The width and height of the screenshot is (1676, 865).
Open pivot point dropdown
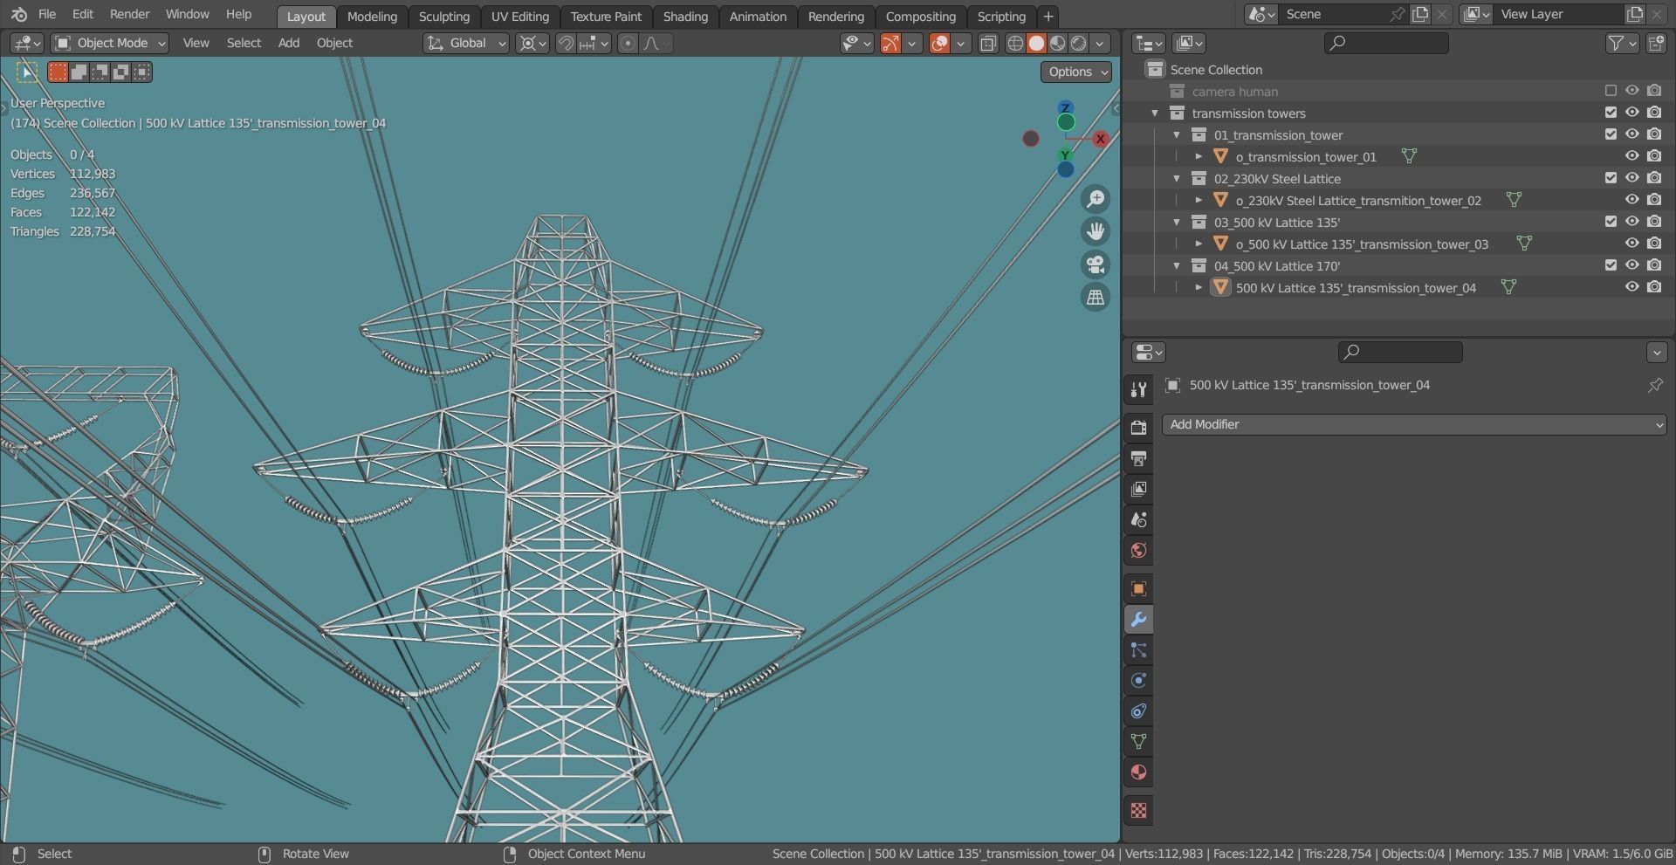[x=532, y=43]
